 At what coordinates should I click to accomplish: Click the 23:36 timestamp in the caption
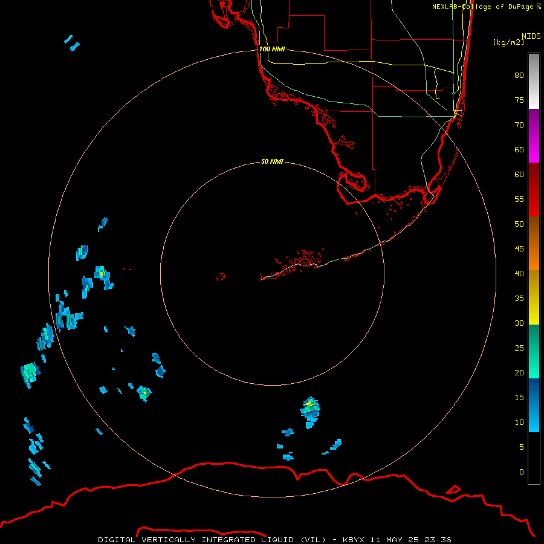click(438, 540)
